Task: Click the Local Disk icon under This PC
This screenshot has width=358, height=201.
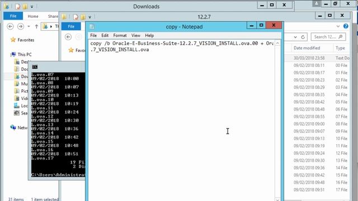Action: point(17,106)
